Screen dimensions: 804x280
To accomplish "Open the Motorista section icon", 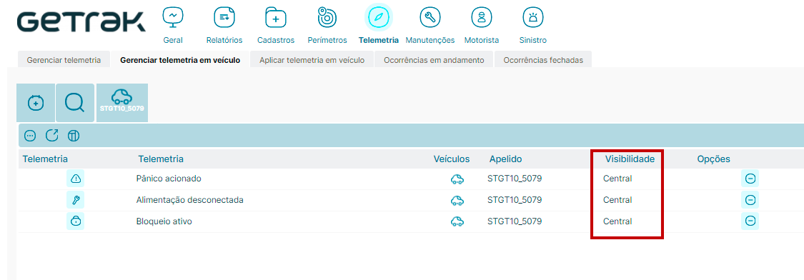I will tap(481, 17).
